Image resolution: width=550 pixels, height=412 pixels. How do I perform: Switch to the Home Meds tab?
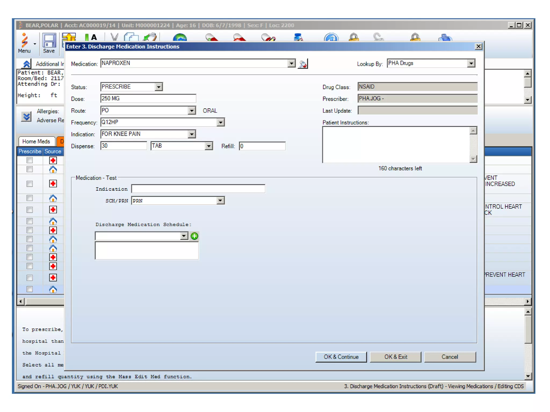(x=36, y=141)
